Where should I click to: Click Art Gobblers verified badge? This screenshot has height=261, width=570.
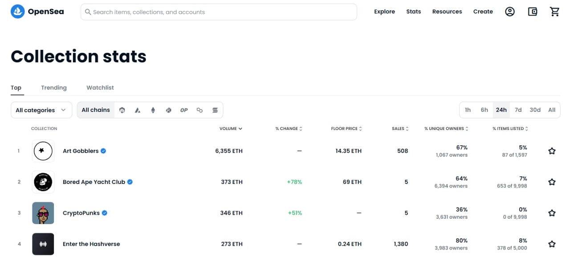pos(103,151)
